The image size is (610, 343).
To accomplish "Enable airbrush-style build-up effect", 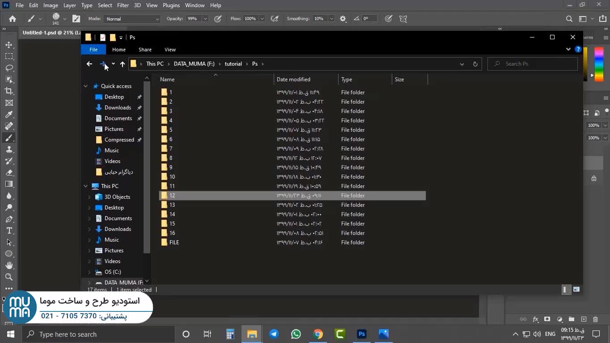I will point(275,19).
